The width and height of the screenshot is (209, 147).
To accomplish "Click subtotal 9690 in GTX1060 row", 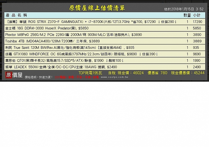I will point(197,54).
